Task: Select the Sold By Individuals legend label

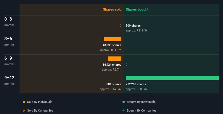Action: 40,102
